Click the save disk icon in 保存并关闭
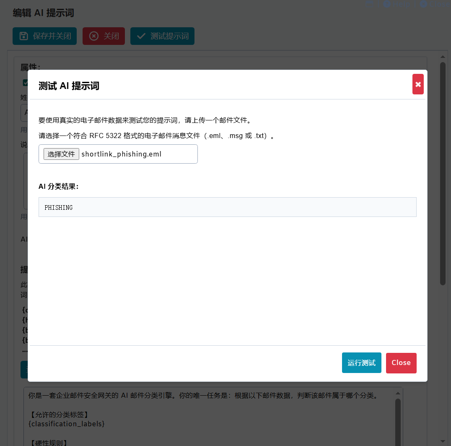The image size is (451, 446). point(23,36)
